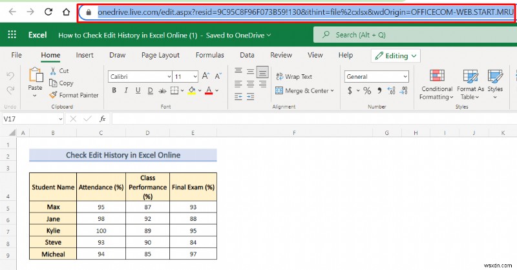Insert function with fx icon

[103, 119]
